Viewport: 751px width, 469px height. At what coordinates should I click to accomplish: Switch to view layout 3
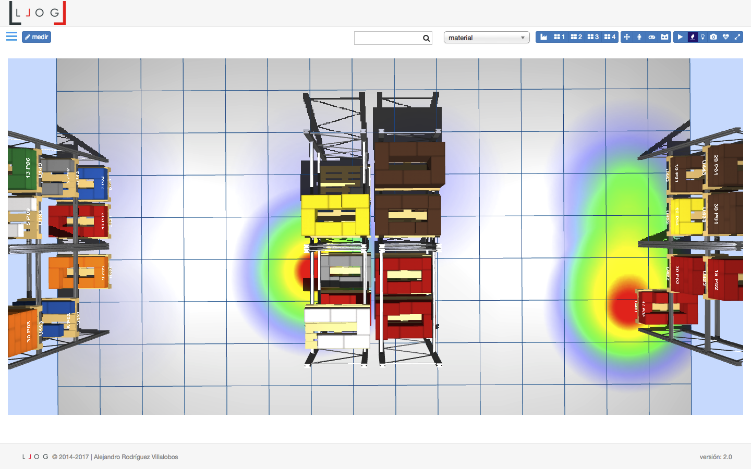click(x=593, y=37)
